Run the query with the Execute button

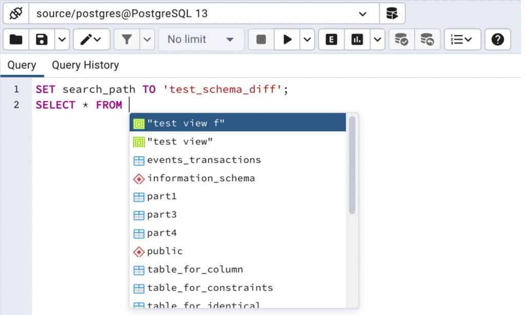[288, 39]
